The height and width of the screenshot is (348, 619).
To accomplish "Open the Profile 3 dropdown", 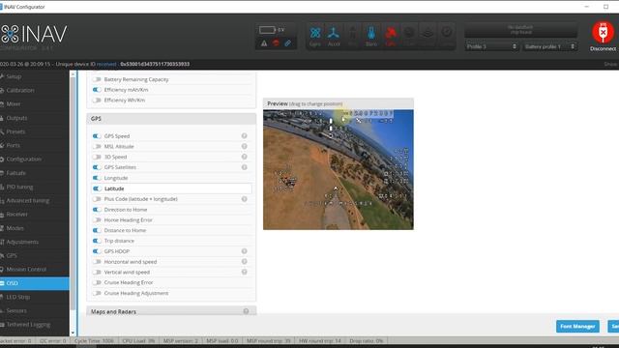I will [491, 46].
